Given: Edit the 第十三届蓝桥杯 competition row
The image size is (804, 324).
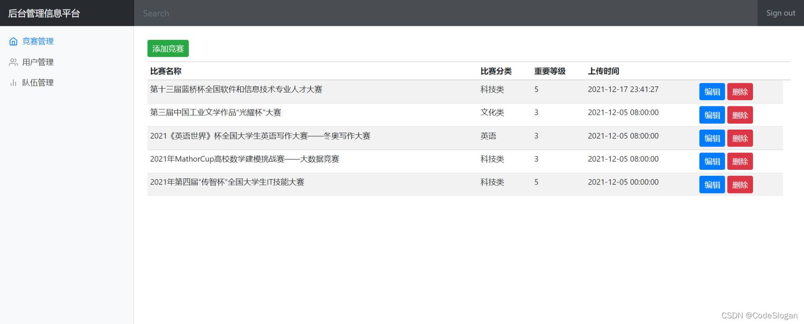Looking at the screenshot, I should click(712, 92).
